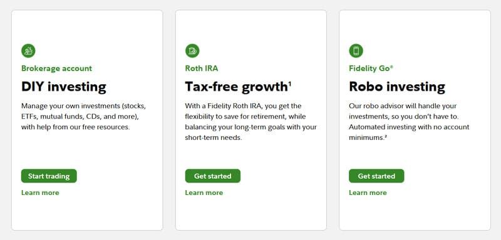Image resolution: width=501 pixels, height=240 pixels.
Task: Click the Tax-free growth heading
Action: [x=237, y=87]
